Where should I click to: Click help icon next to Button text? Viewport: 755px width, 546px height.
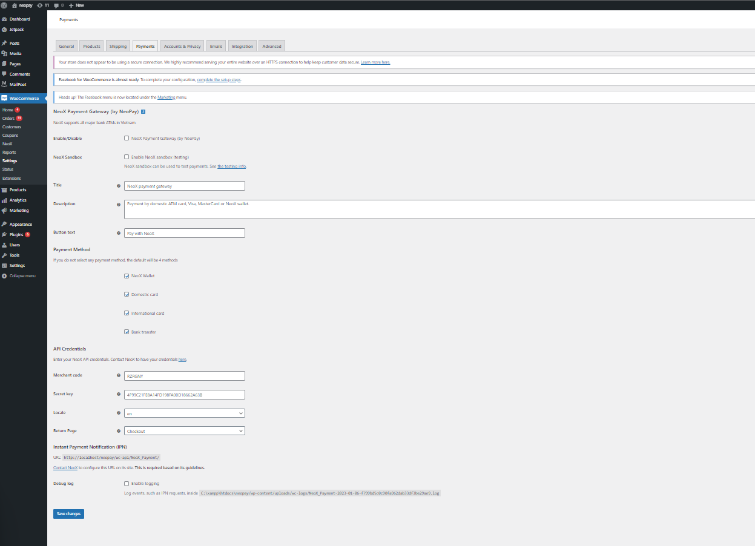click(x=119, y=233)
